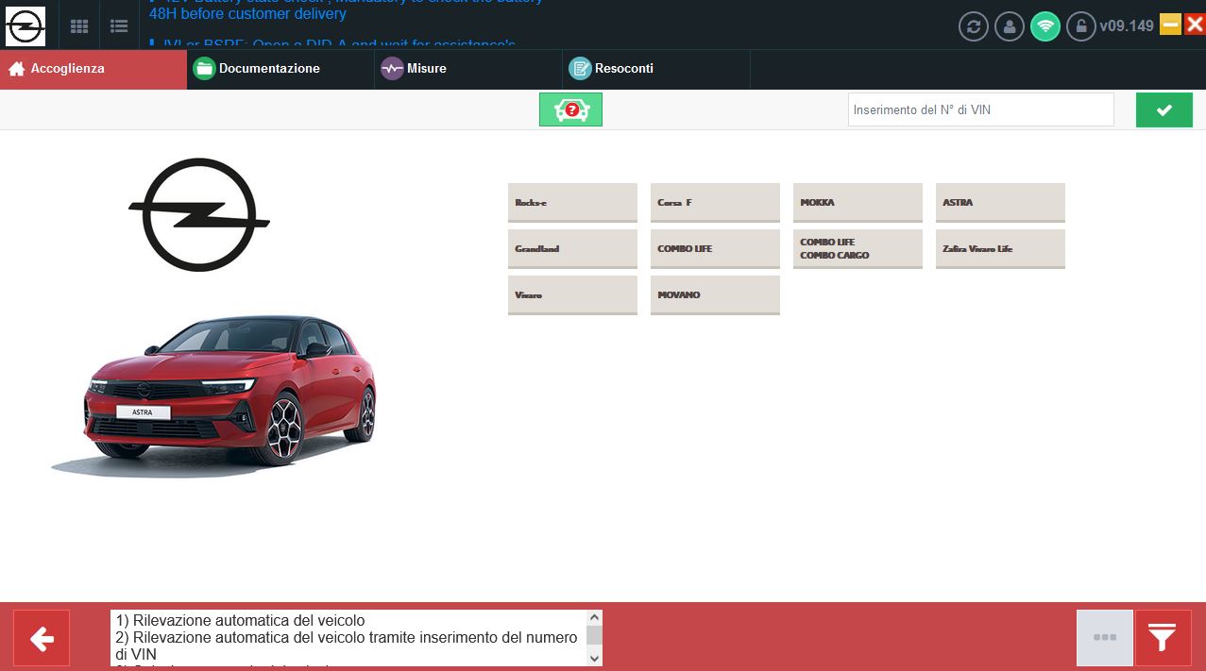This screenshot has width=1206, height=671.
Task: Open the Misure tab
Action: click(468, 69)
